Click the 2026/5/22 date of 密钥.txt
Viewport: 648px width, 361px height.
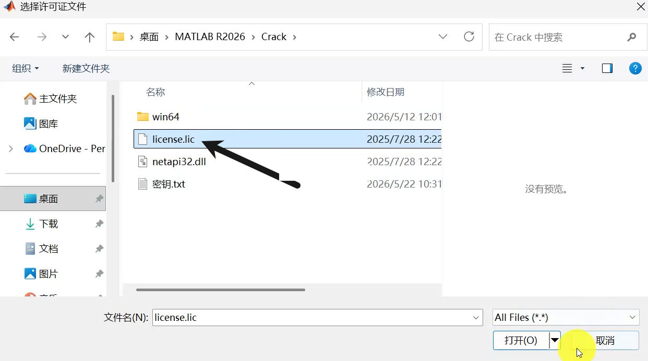[x=404, y=184]
